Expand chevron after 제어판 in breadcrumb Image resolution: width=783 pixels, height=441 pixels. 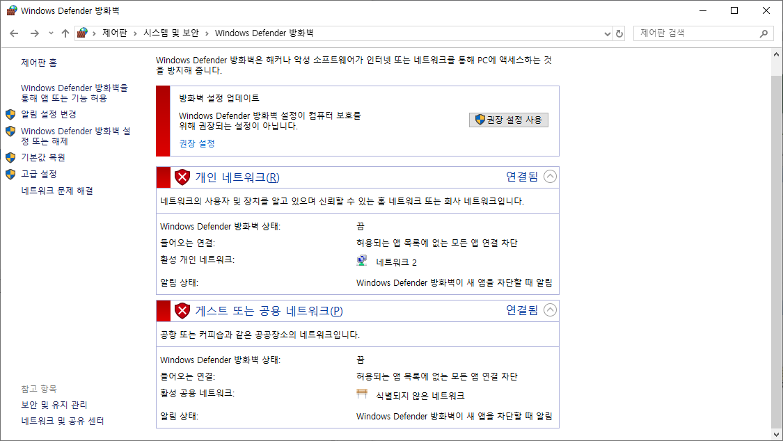point(135,33)
